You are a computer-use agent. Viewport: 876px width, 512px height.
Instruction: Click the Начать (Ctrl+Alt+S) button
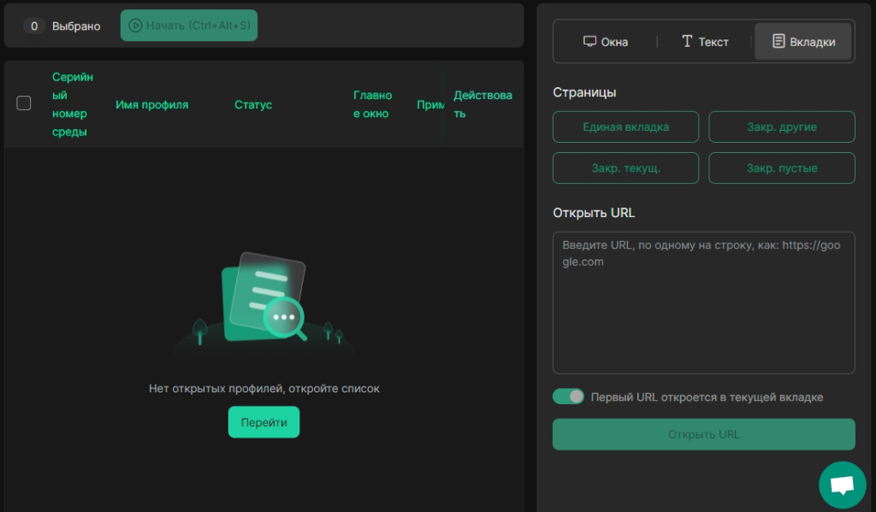click(189, 26)
